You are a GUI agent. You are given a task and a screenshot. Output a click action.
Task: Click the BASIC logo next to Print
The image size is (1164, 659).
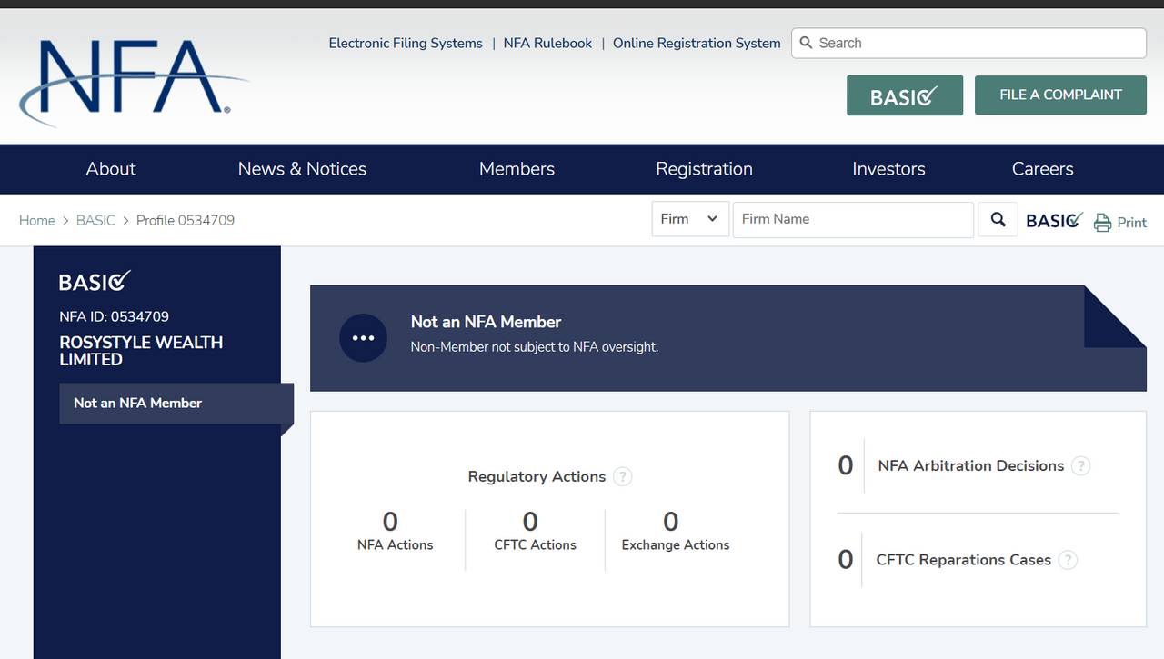(1054, 220)
